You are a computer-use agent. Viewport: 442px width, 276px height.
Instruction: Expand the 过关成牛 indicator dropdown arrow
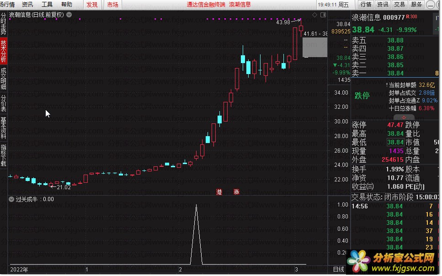tap(11, 199)
